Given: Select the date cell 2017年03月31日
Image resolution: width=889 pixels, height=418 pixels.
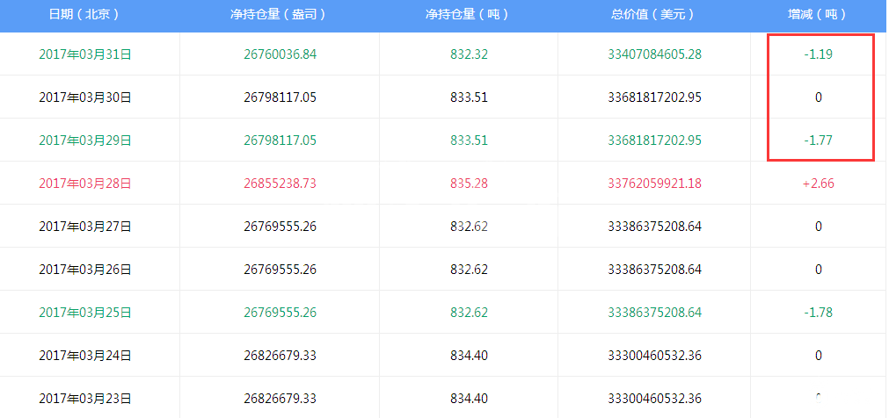Looking at the screenshot, I should (x=85, y=54).
